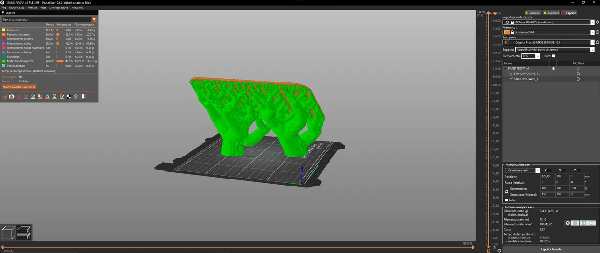This screenshot has height=253, width=600.
Task: Select Semplice mode
Action: pos(532,13)
